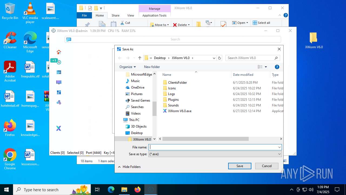Select Adobe Acrobat desktop shortcut
This screenshot has width=346, height=195.
[x=10, y=71]
